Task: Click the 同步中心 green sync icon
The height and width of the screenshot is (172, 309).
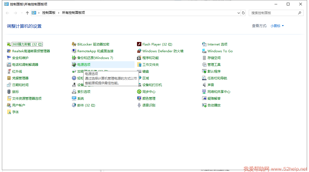Action: [139, 92]
